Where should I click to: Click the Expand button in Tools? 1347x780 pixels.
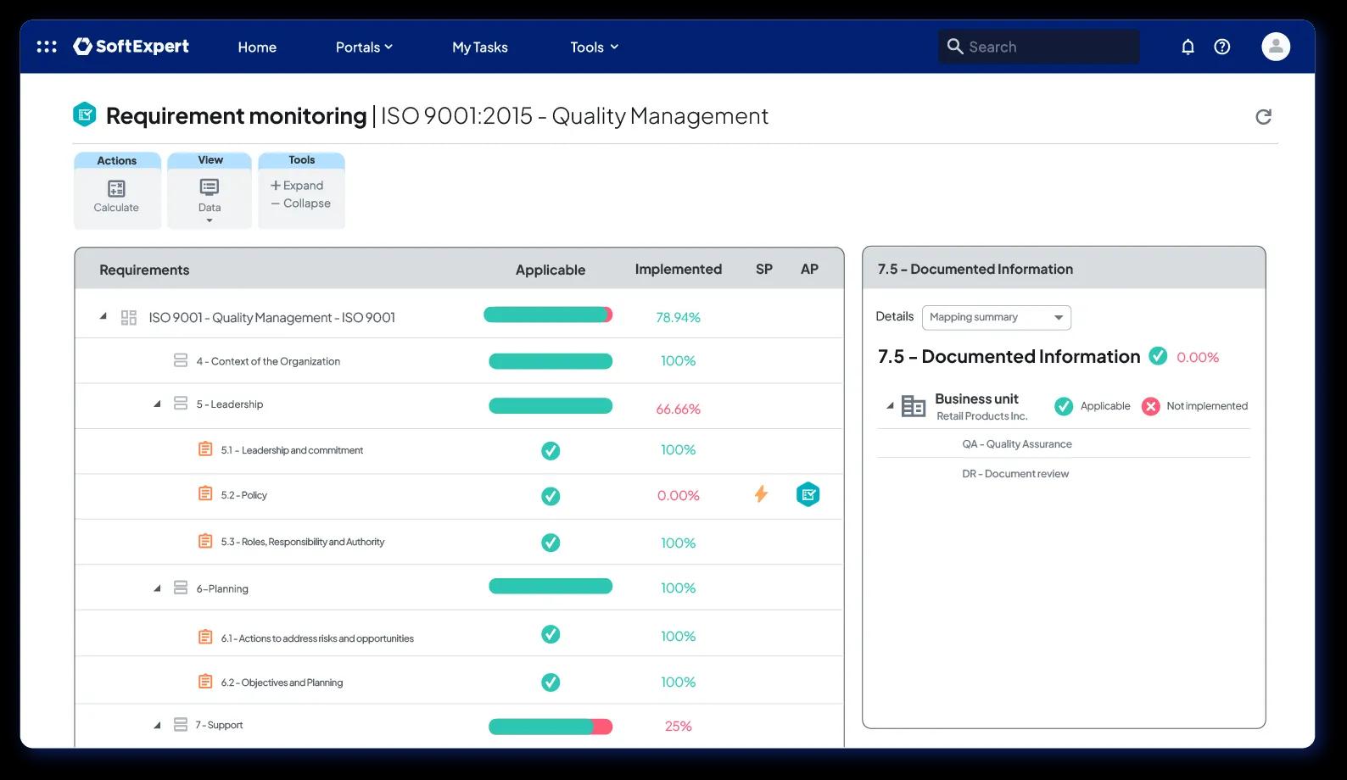point(297,185)
